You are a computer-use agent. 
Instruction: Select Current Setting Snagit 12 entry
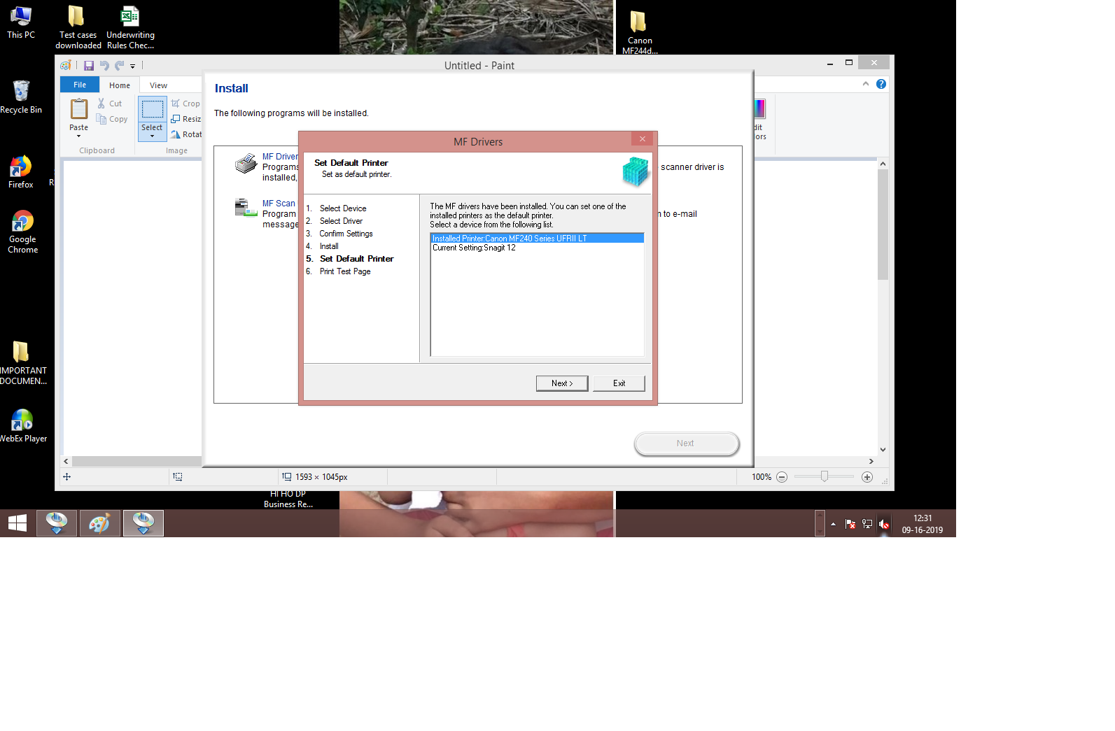click(x=537, y=248)
